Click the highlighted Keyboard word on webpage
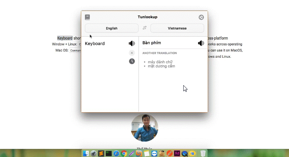This screenshot has height=157, width=289. click(65, 38)
